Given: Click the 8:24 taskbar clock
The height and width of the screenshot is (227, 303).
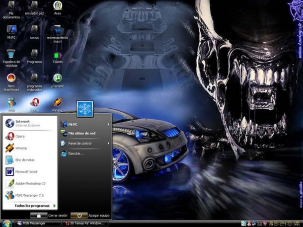Looking at the screenshot, I should pos(286,224).
